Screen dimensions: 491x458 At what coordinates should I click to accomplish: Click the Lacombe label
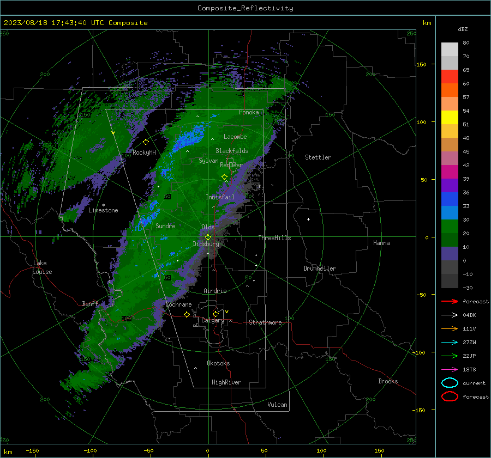click(x=235, y=137)
